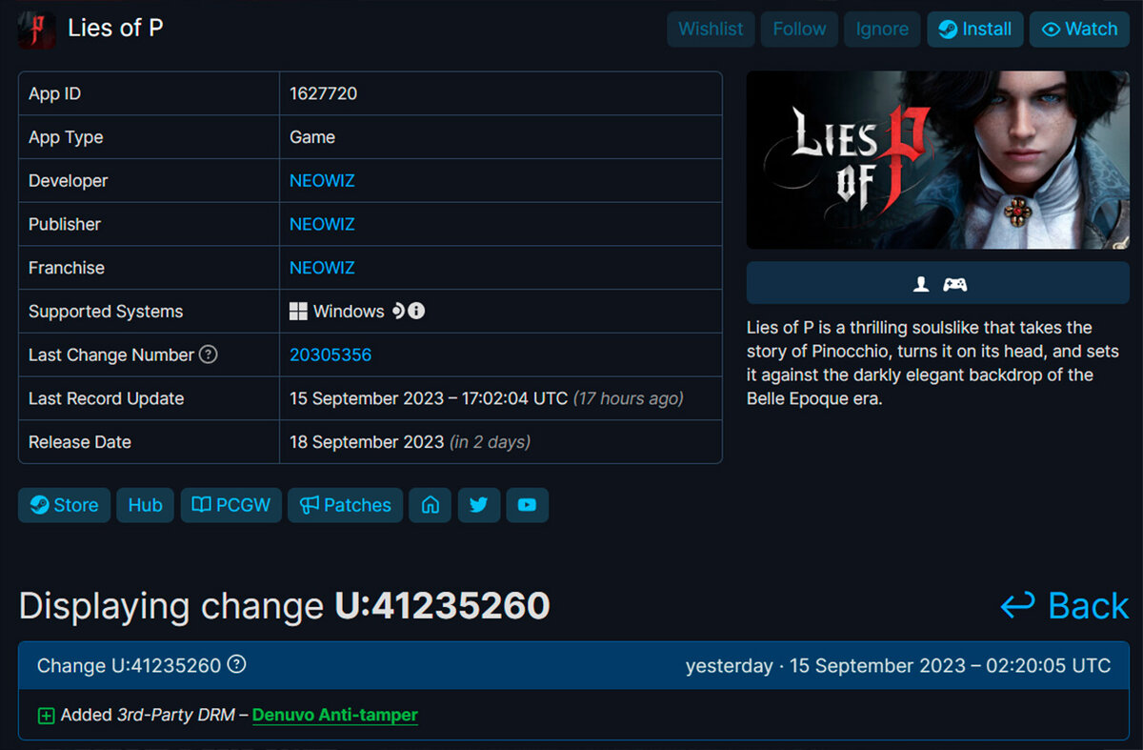The width and height of the screenshot is (1143, 750).
Task: Select the release date 18 September 2023
Action: [x=367, y=442]
